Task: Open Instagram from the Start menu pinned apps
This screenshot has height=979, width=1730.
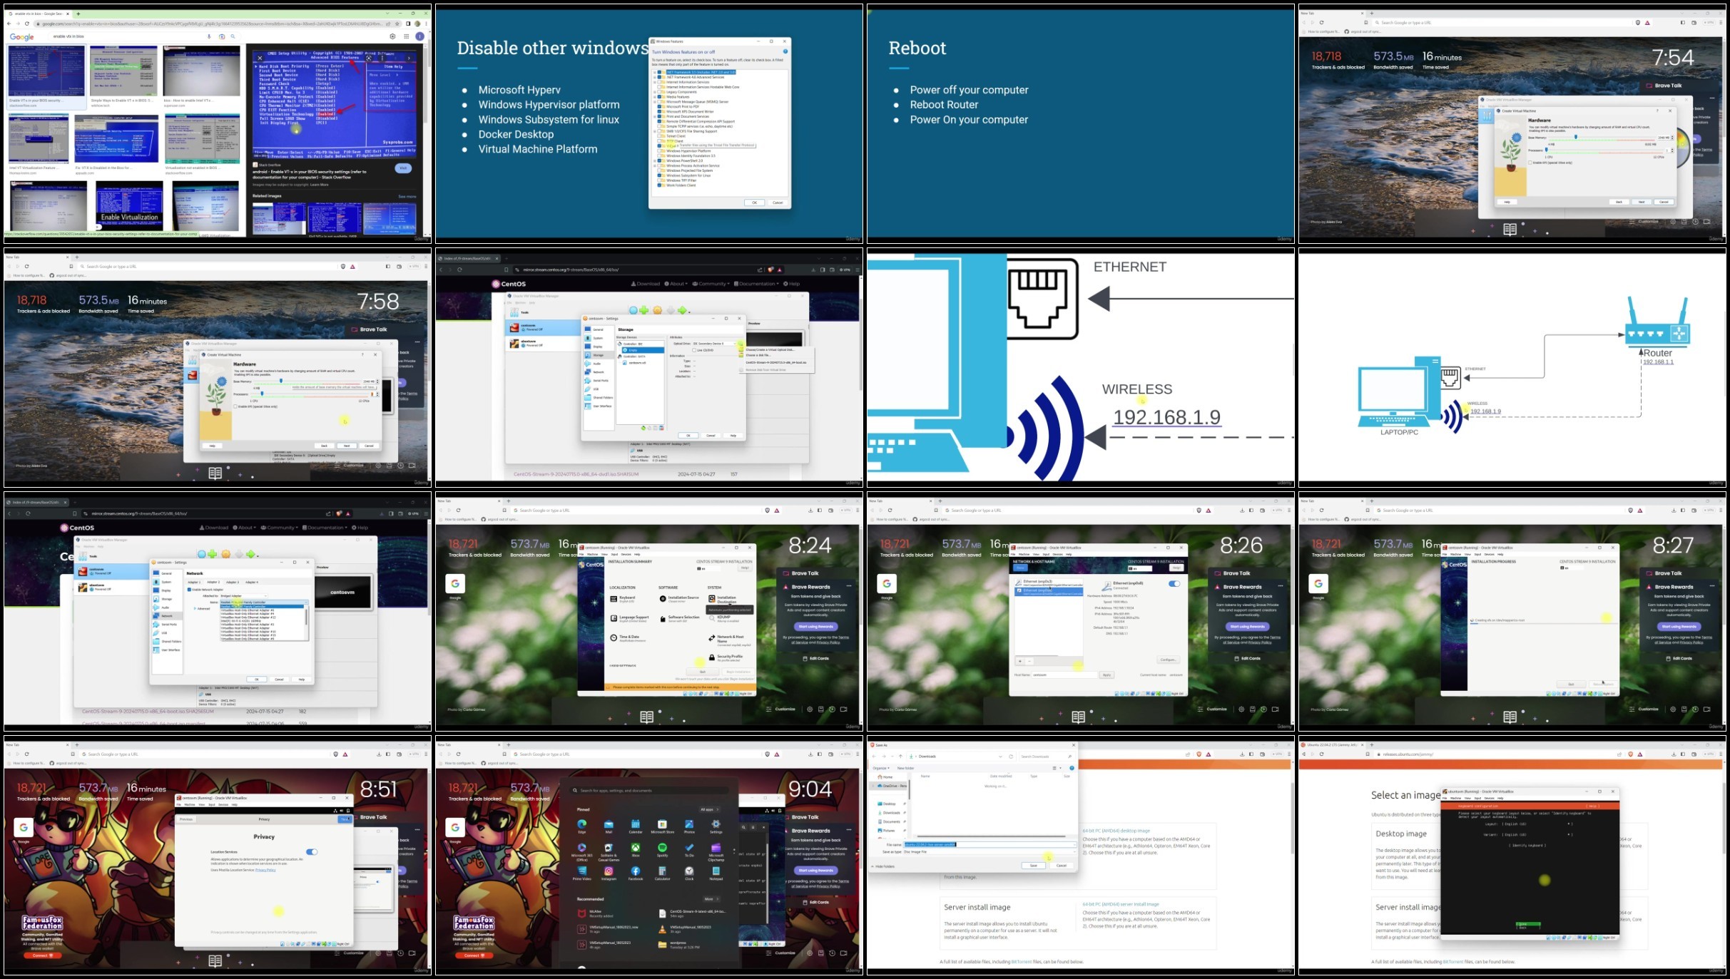Action: coord(609,873)
